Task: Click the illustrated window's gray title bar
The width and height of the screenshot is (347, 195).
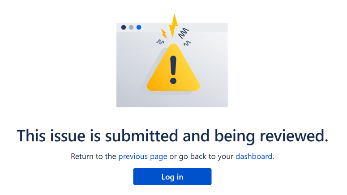Action: 172,27
